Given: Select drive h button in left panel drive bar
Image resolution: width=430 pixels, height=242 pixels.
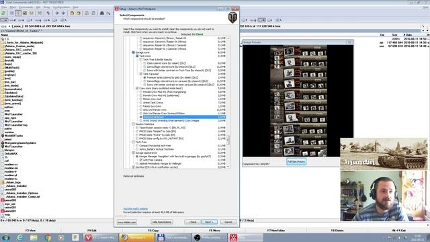Looking at the screenshot, I should point(46,20).
